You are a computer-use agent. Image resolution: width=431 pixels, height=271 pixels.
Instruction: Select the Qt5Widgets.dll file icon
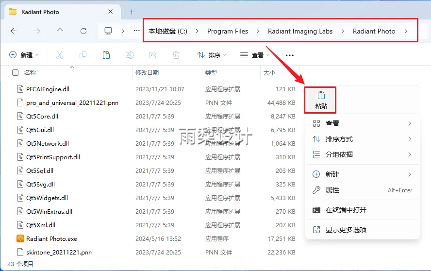pos(20,198)
